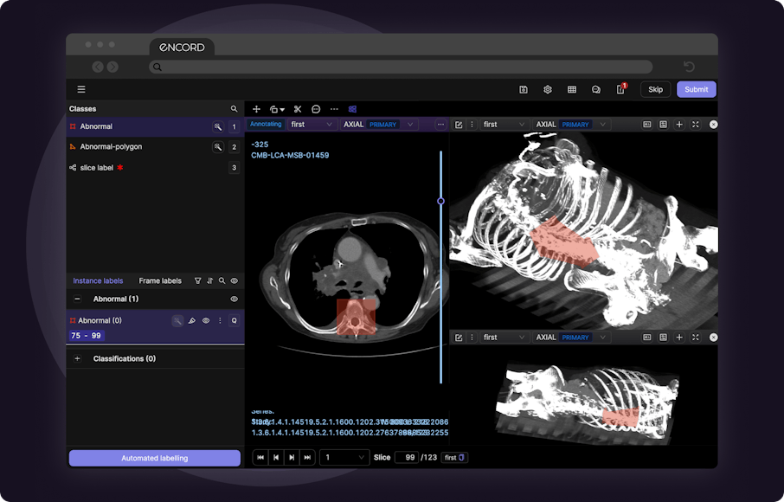The height and width of the screenshot is (502, 784).
Task: Toggle visibility of all instance labels
Action: coord(234,281)
